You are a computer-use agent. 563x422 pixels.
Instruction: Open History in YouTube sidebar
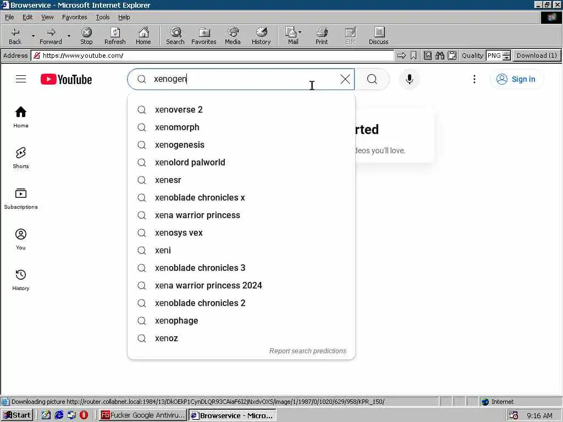click(x=21, y=280)
